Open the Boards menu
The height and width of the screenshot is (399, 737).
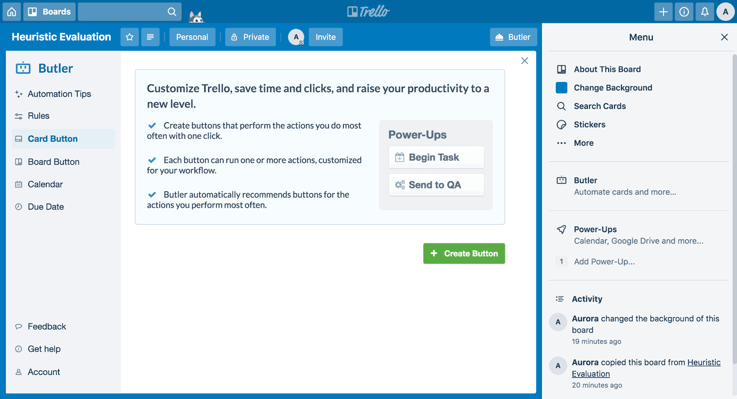(49, 12)
